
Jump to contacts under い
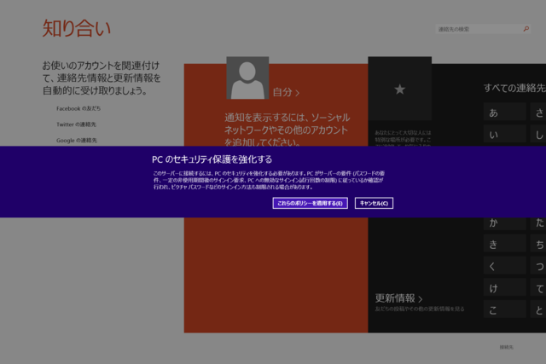(x=504, y=135)
